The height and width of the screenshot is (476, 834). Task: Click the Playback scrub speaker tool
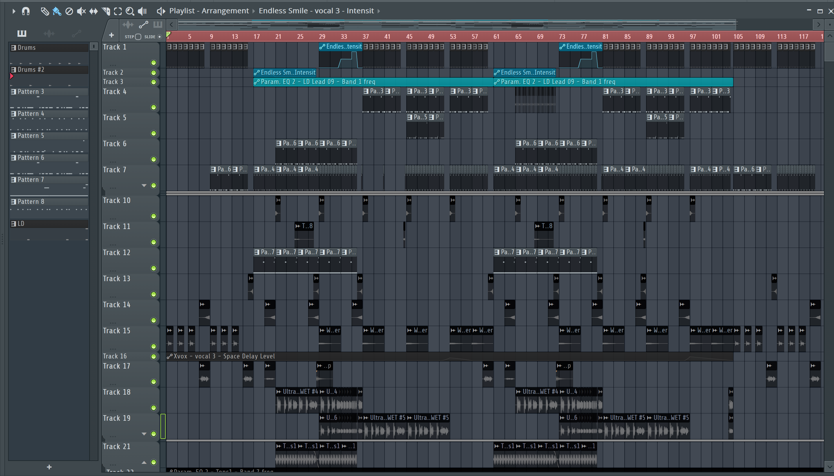coord(142,11)
